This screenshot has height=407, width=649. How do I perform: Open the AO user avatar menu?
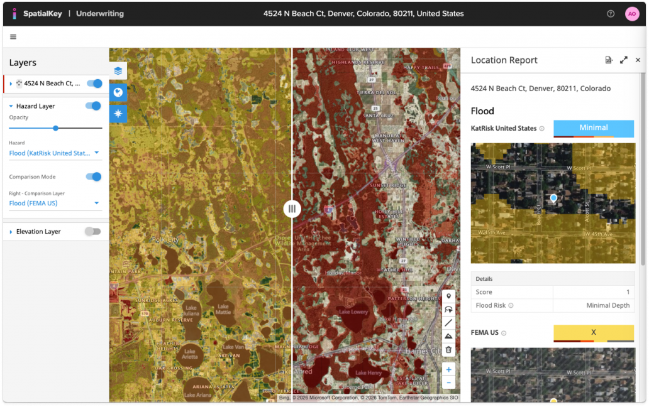click(x=631, y=14)
